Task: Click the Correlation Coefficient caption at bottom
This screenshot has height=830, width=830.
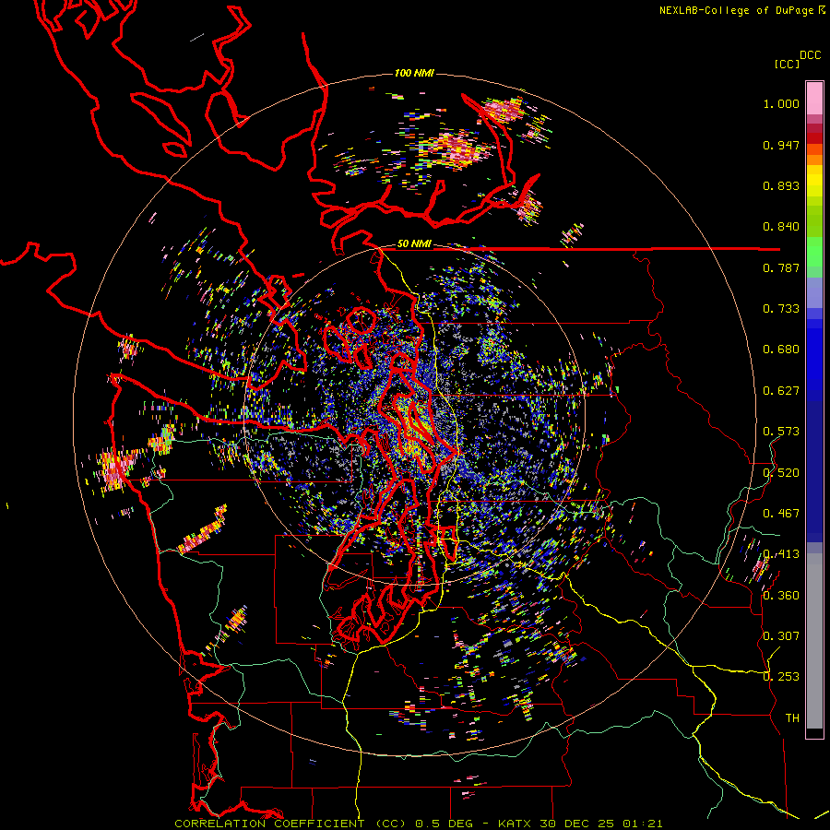Action: coord(418,824)
